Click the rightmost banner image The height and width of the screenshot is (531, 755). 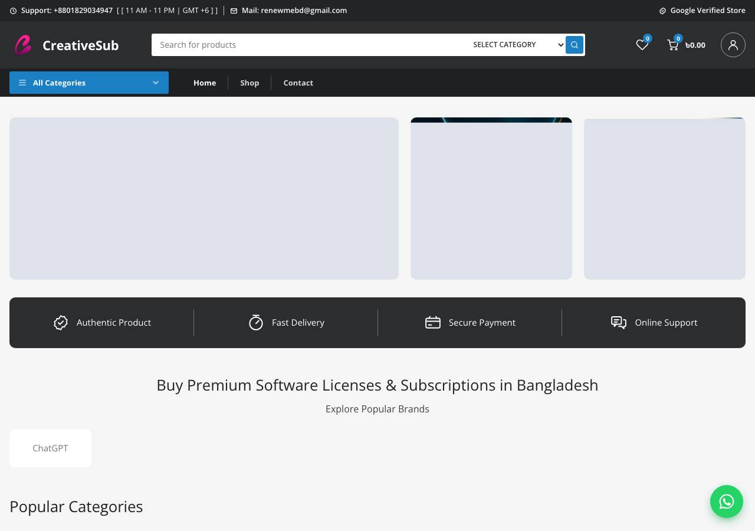[665, 198]
